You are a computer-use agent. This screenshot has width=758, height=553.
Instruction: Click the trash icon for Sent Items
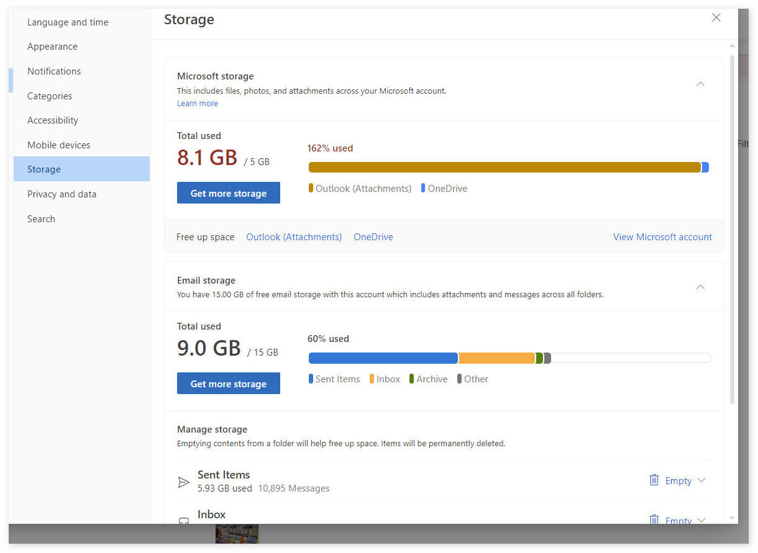[x=654, y=480]
